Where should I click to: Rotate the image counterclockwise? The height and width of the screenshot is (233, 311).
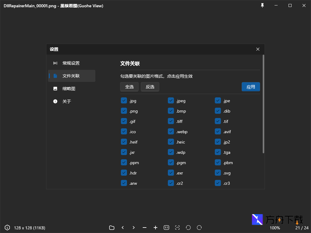point(188,228)
